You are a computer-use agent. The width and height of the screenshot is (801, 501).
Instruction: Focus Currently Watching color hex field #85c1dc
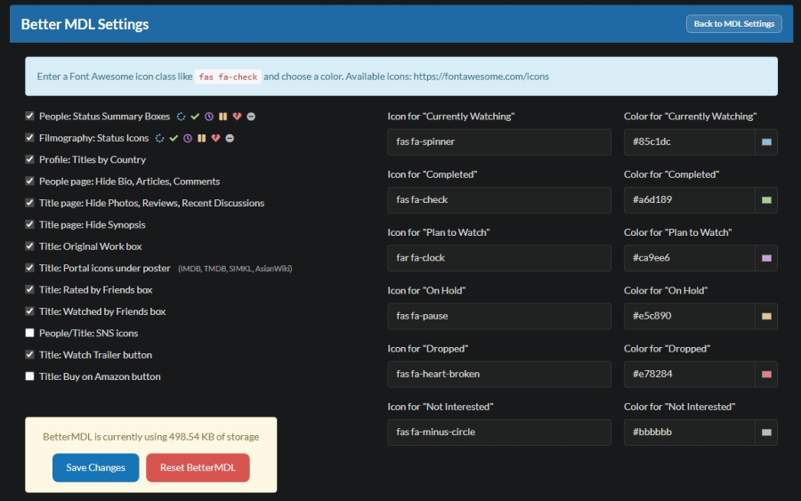point(689,142)
